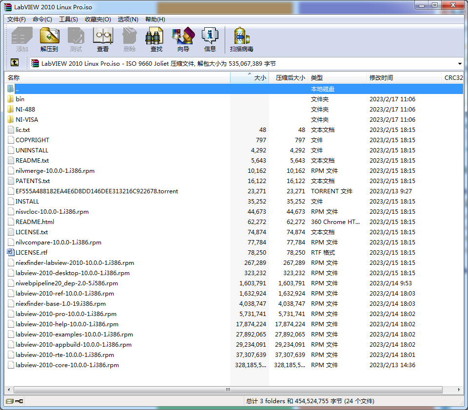The width and height of the screenshot is (468, 410).
Task: Click the scroll right arrow
Action: [459, 390]
